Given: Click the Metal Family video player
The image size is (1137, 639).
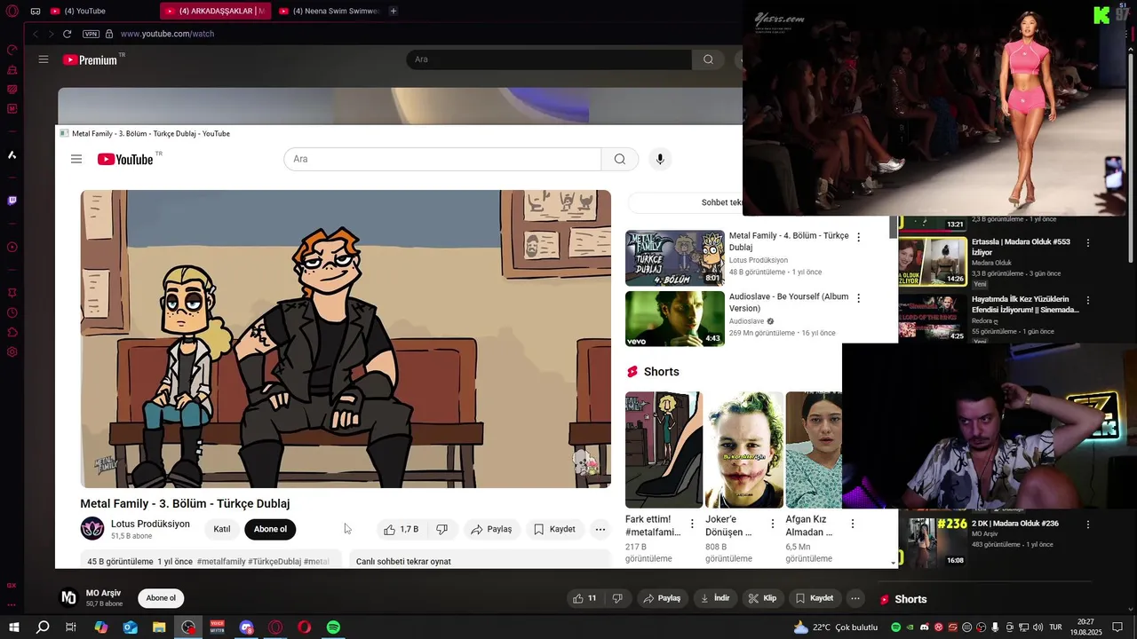Looking at the screenshot, I should [x=346, y=339].
